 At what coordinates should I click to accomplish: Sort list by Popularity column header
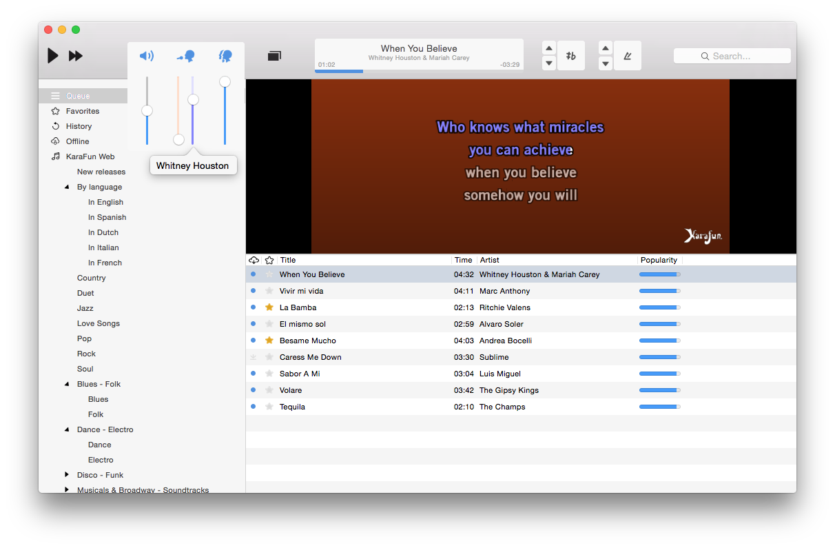[x=660, y=260]
